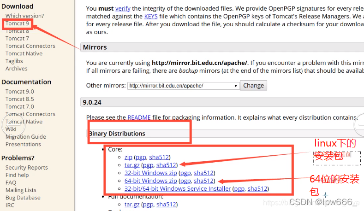This screenshot has height=211, width=364.
Task: Select the Mirrors section heading
Action: (x=95, y=47)
